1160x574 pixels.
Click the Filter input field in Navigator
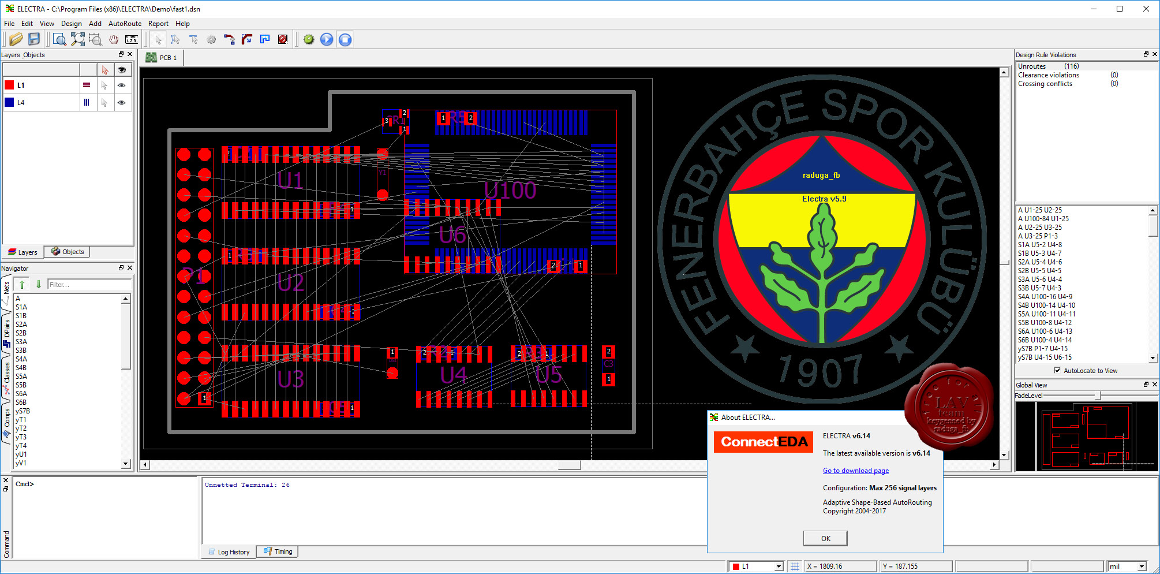[89, 284]
